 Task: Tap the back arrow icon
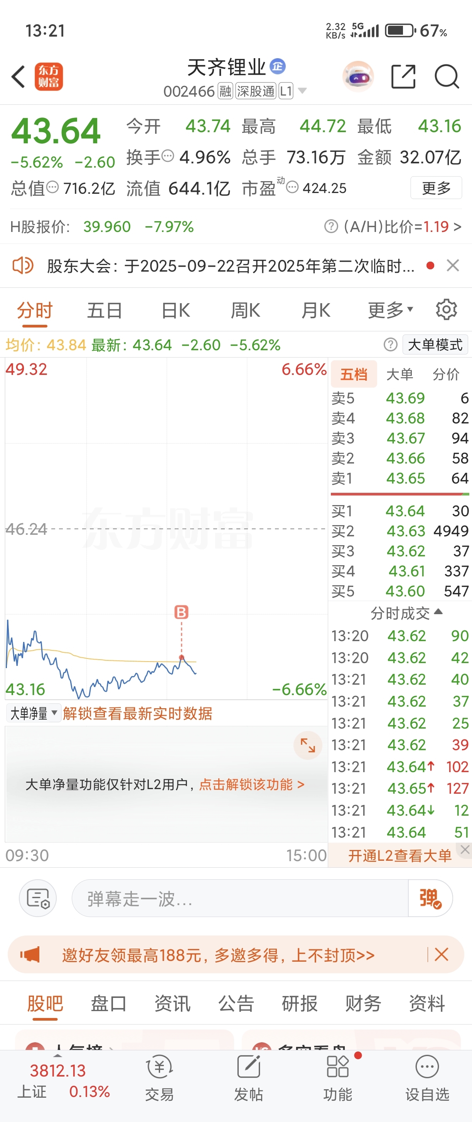pyautogui.click(x=18, y=77)
